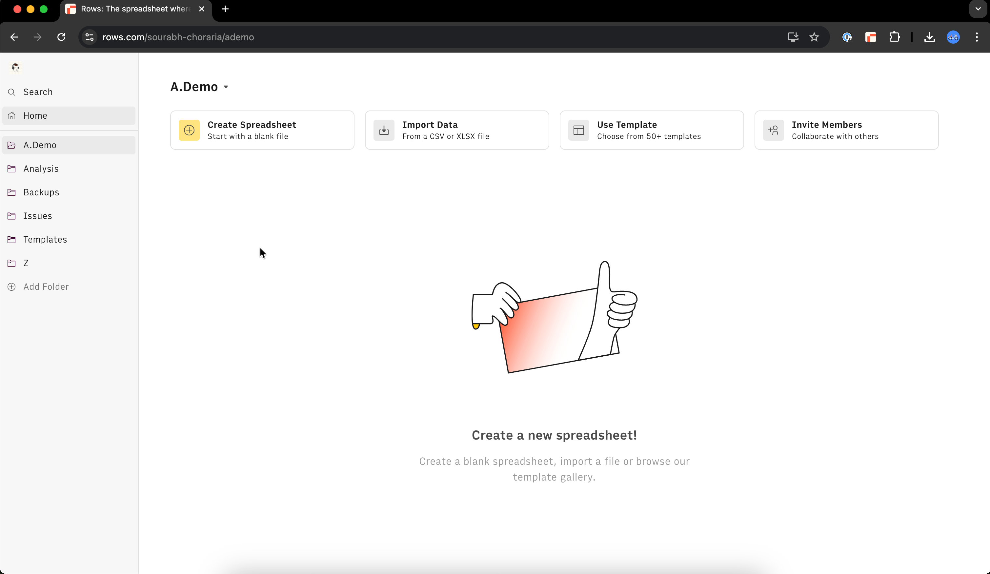This screenshot has height=574, width=990.
Task: Click the Use Template icon
Action: [x=579, y=130]
